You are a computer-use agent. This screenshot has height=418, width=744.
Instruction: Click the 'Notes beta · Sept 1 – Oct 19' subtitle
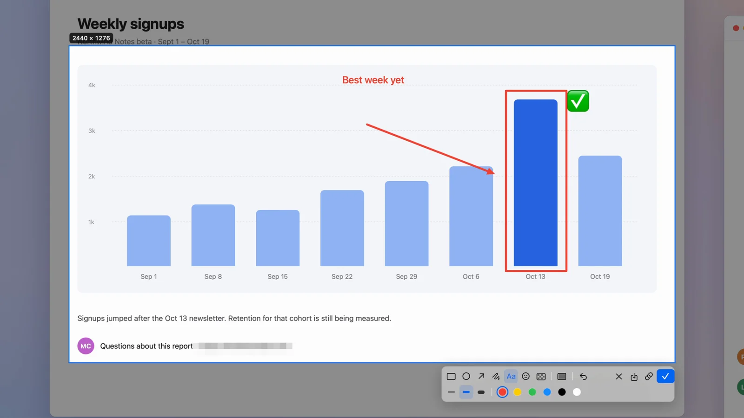coord(162,42)
